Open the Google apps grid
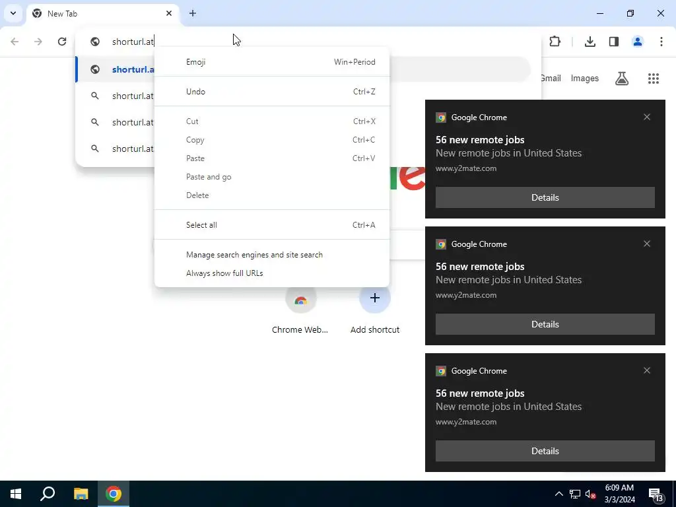Image resolution: width=676 pixels, height=507 pixels. click(x=654, y=78)
